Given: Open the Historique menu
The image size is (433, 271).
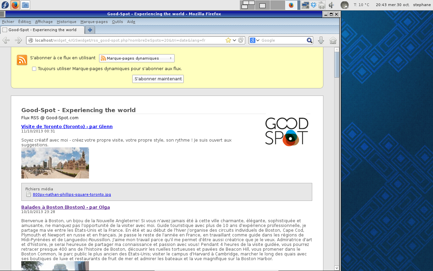Looking at the screenshot, I should (67, 22).
